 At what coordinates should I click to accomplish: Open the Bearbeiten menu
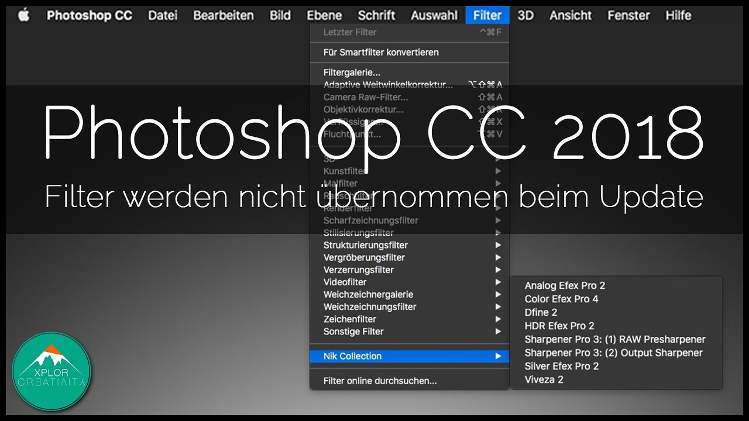point(224,15)
